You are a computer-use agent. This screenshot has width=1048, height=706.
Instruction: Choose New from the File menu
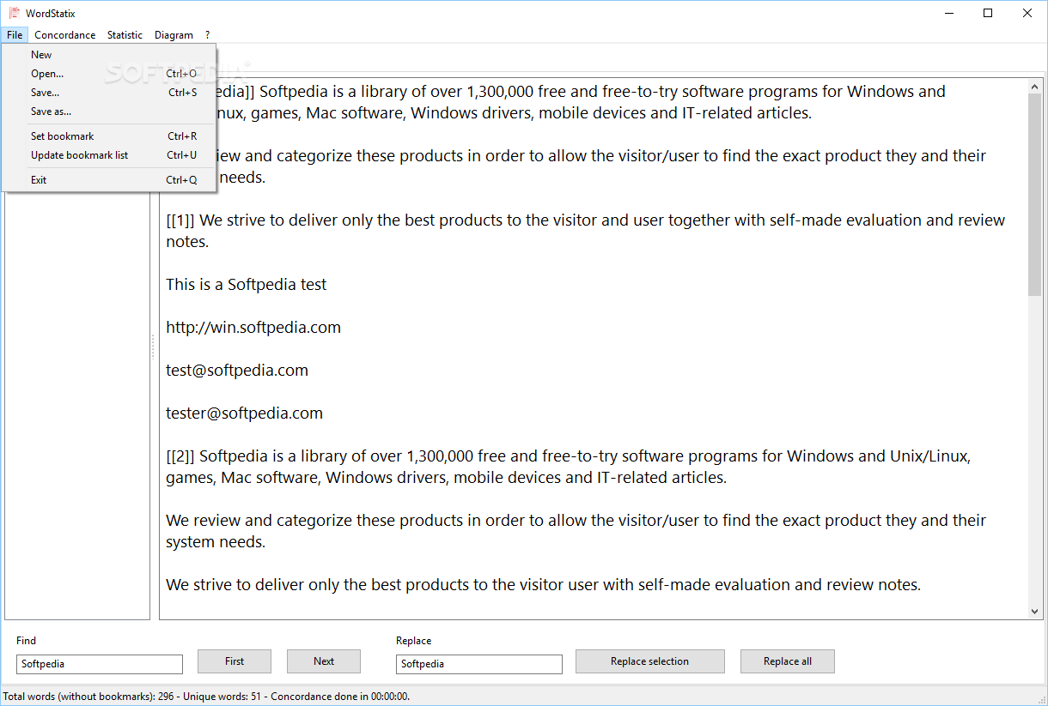(x=109, y=55)
